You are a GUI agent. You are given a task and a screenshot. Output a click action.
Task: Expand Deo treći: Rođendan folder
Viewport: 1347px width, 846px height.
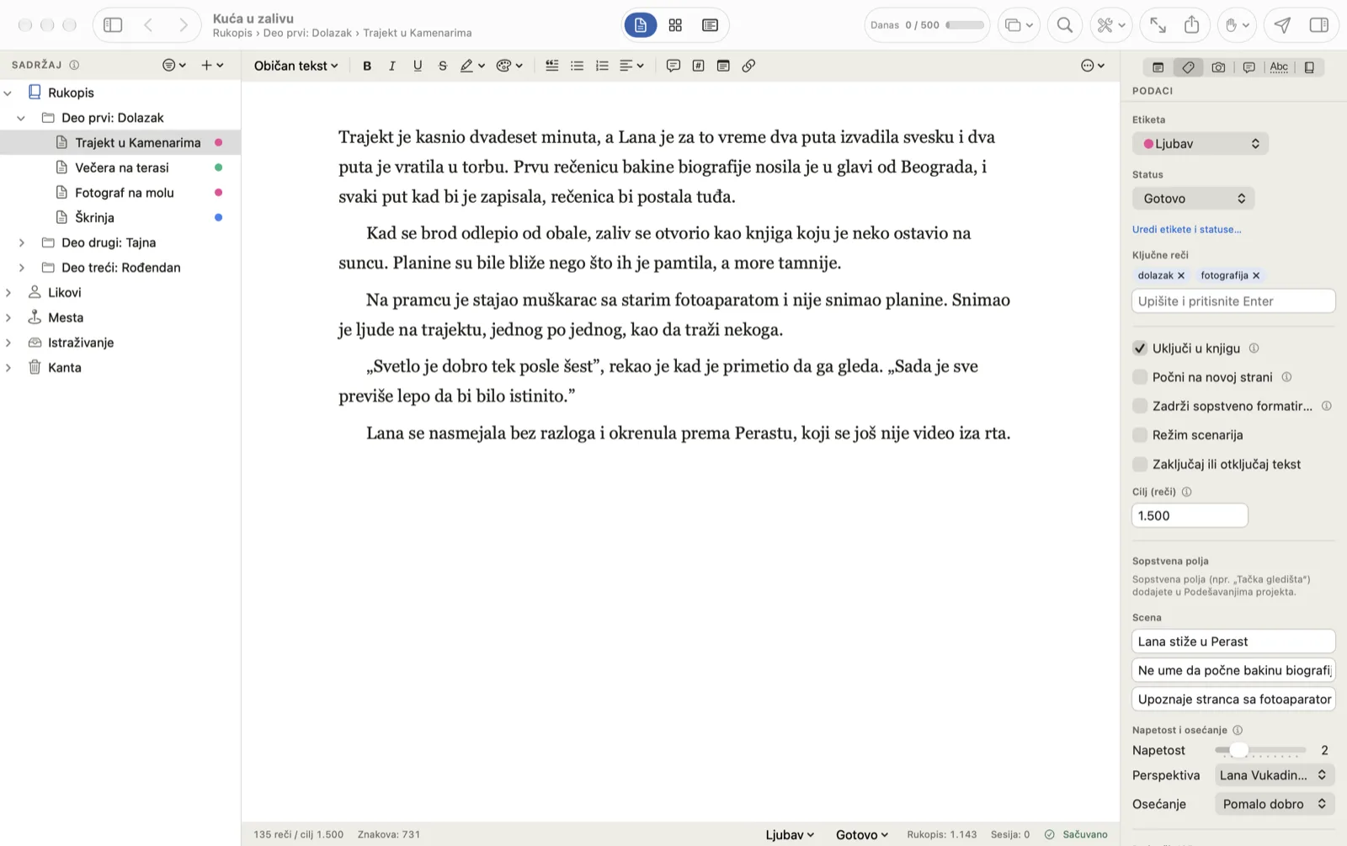[22, 268]
